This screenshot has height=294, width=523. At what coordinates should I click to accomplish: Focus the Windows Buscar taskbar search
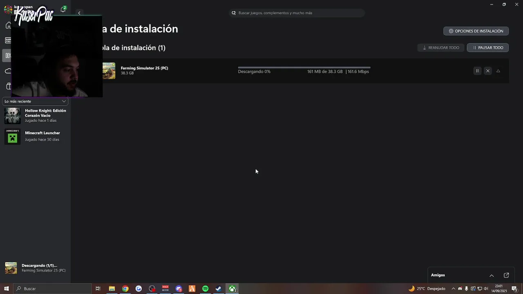tap(52, 289)
